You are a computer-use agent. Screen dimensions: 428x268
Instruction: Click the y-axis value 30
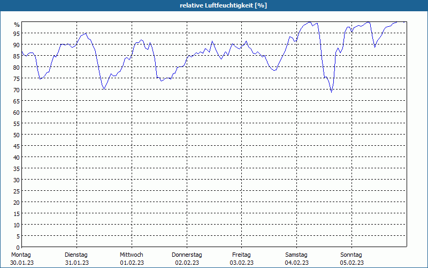click(x=17, y=180)
